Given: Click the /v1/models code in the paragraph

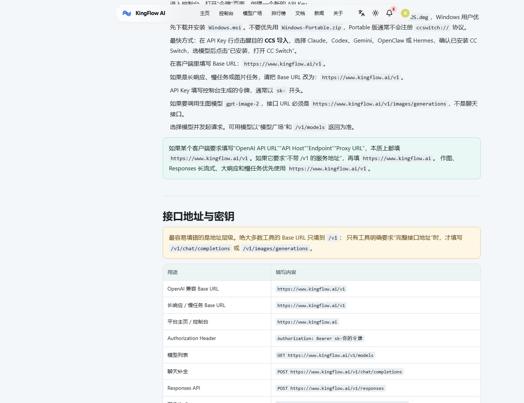Looking at the screenshot, I should click(x=310, y=127).
